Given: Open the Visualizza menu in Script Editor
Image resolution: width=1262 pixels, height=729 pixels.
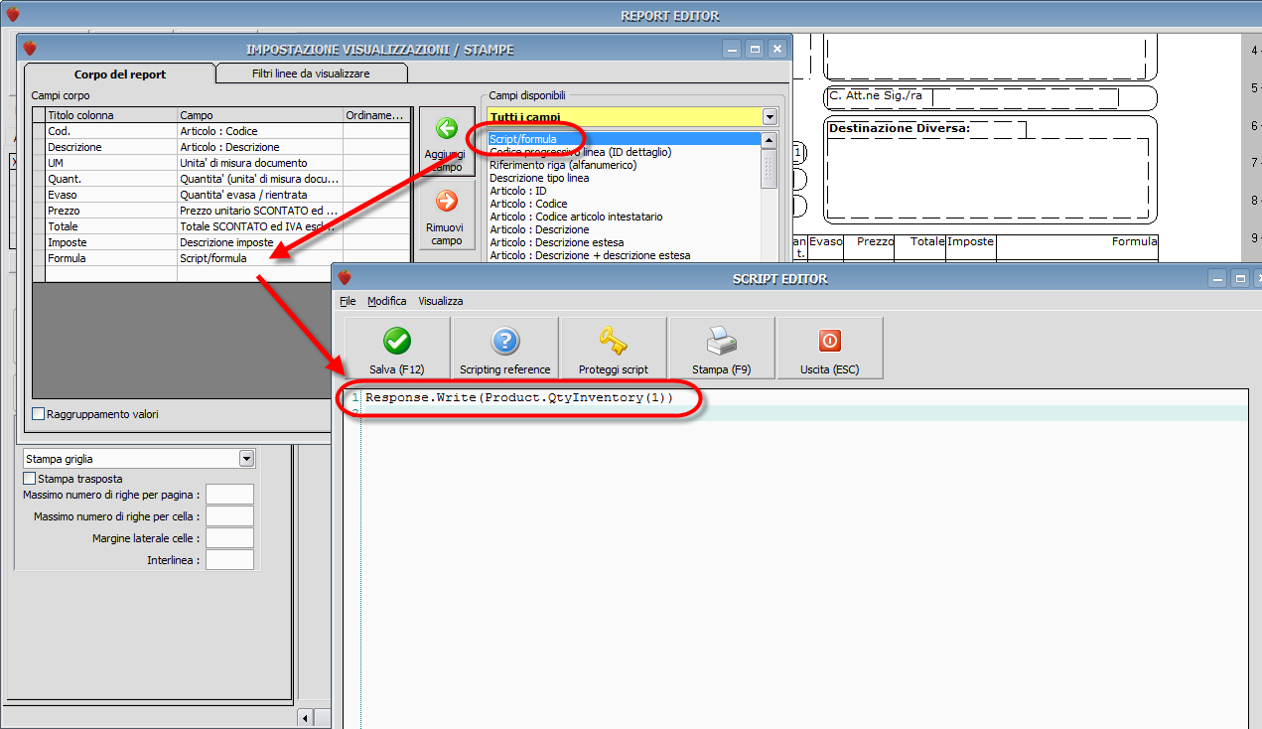Looking at the screenshot, I should 440,301.
